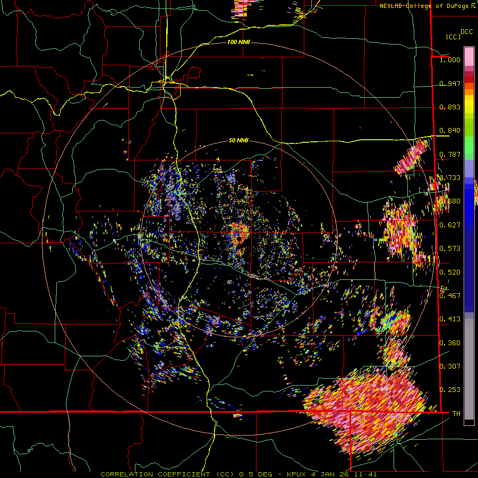478x478 pixels.
Task: Select the 0.787 scale value
Action: point(450,154)
